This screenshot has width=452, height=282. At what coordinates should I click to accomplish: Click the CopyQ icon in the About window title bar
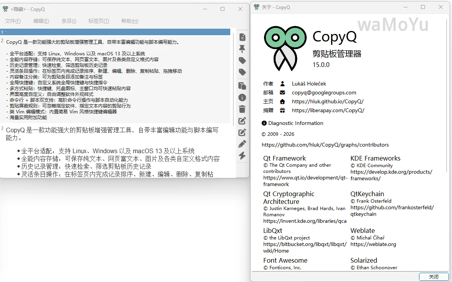point(257,7)
